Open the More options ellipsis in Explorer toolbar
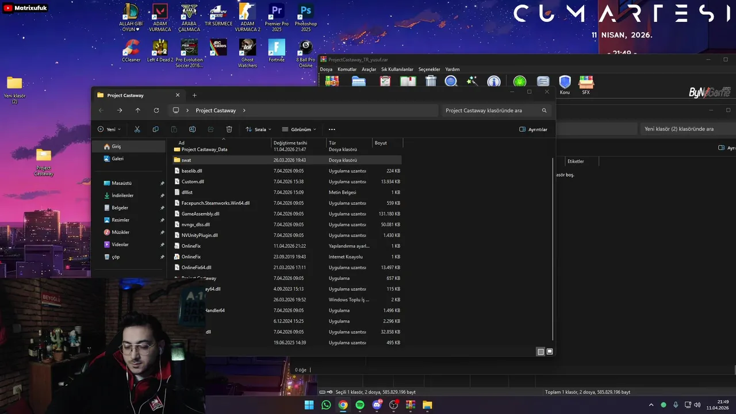 (x=332, y=129)
